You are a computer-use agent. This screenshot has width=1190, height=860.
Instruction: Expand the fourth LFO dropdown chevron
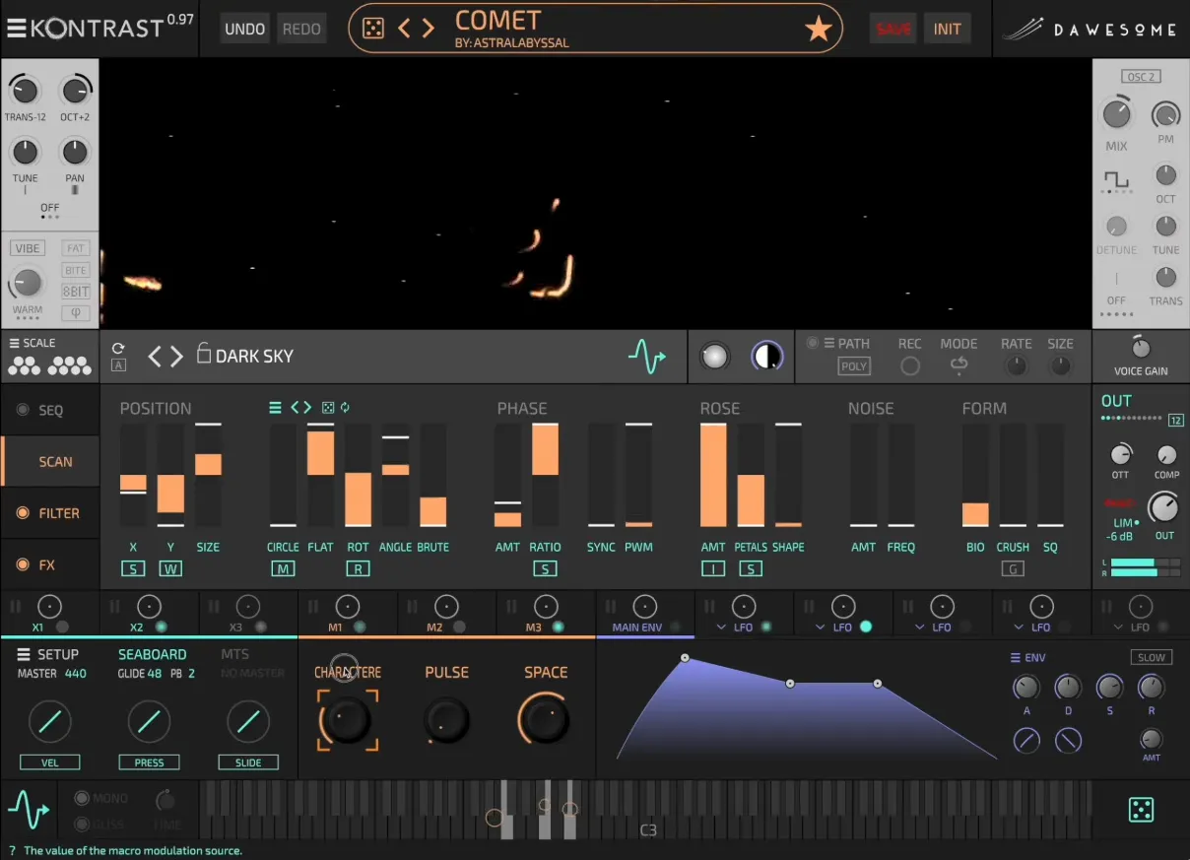point(1020,628)
